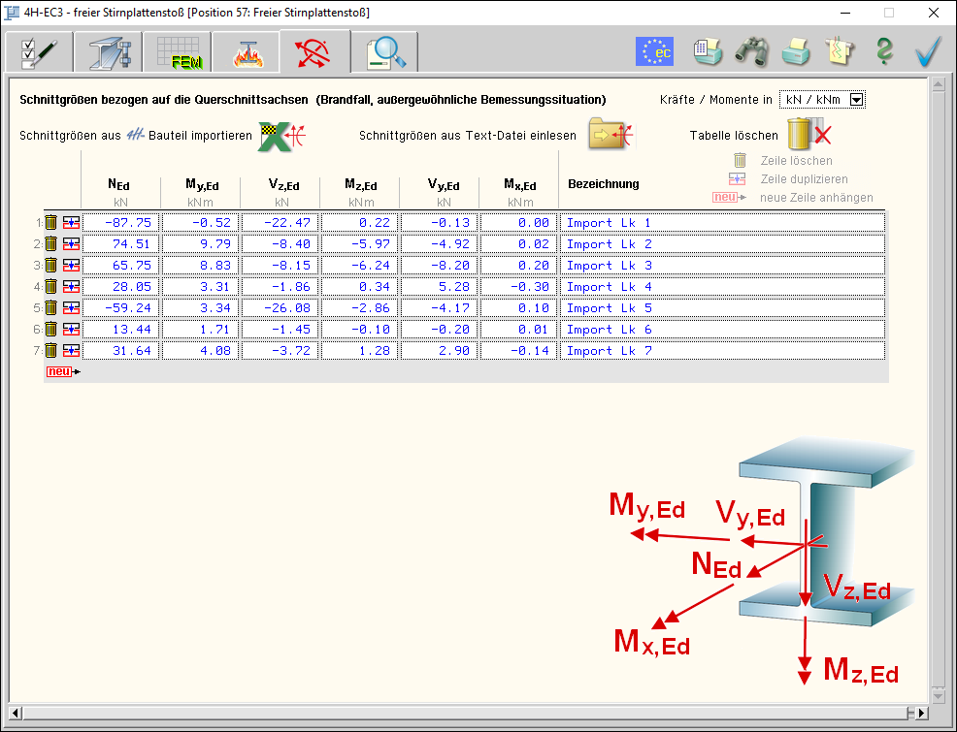This screenshot has height=732, width=957.
Task: Click the Eurocode EC flag icon
Action: (x=654, y=51)
